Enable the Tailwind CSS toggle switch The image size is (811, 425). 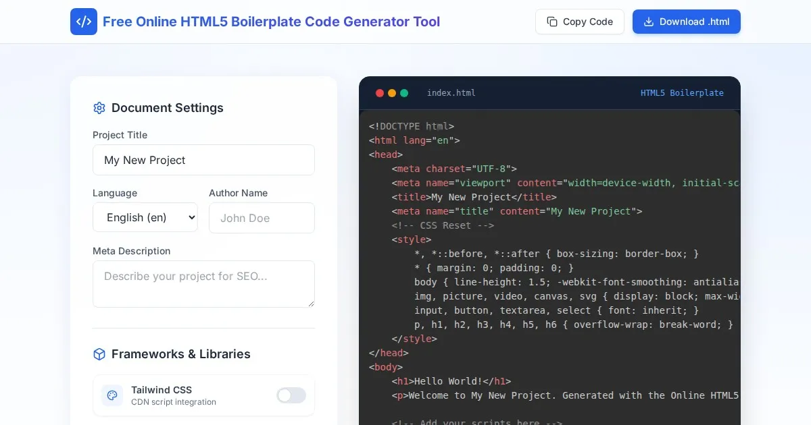click(291, 395)
